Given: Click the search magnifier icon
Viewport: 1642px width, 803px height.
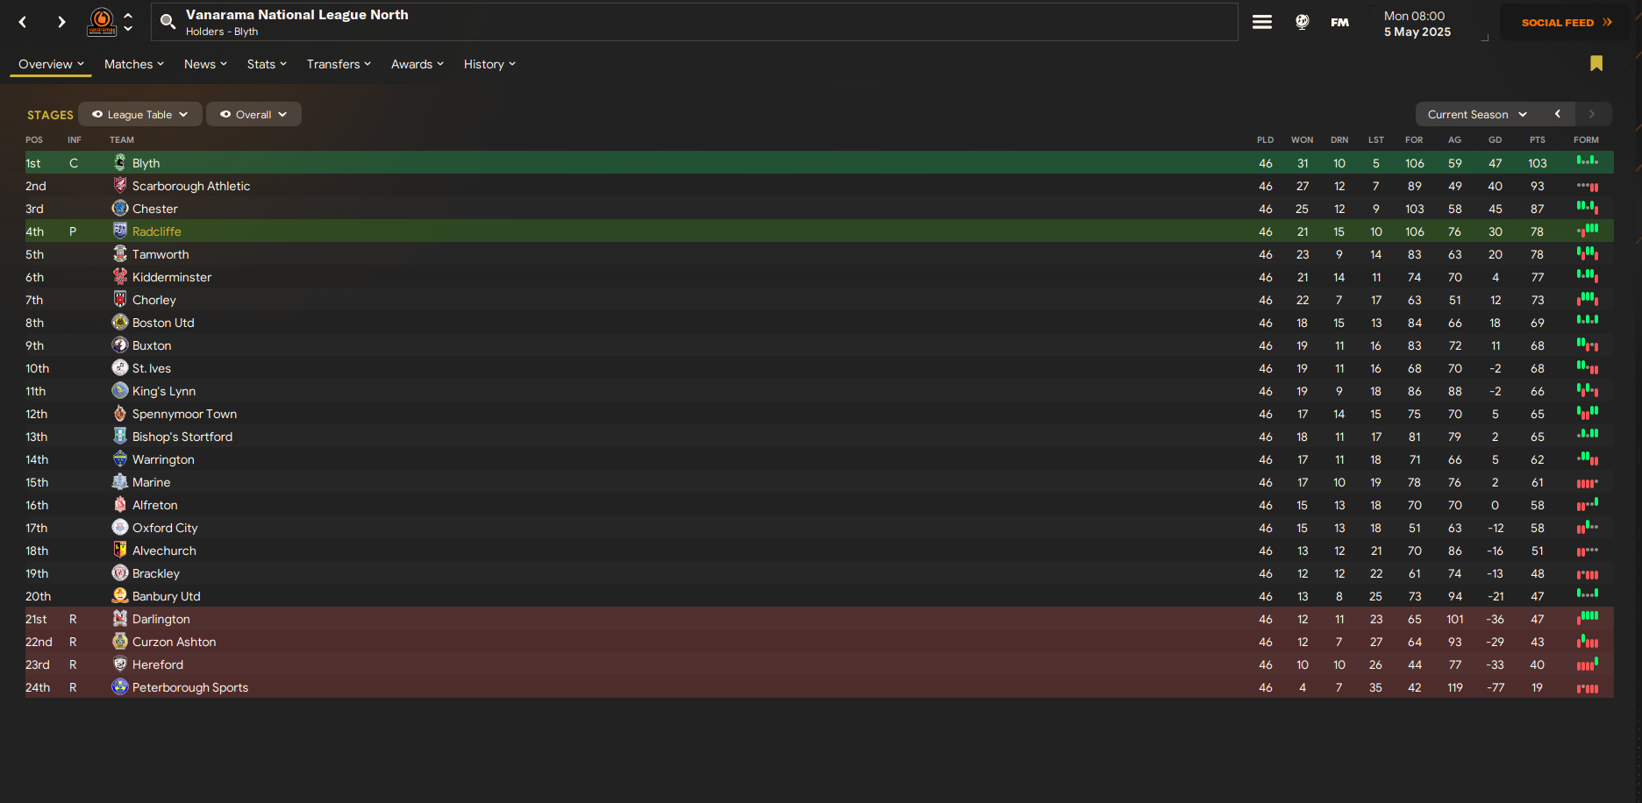Looking at the screenshot, I should [x=168, y=21].
